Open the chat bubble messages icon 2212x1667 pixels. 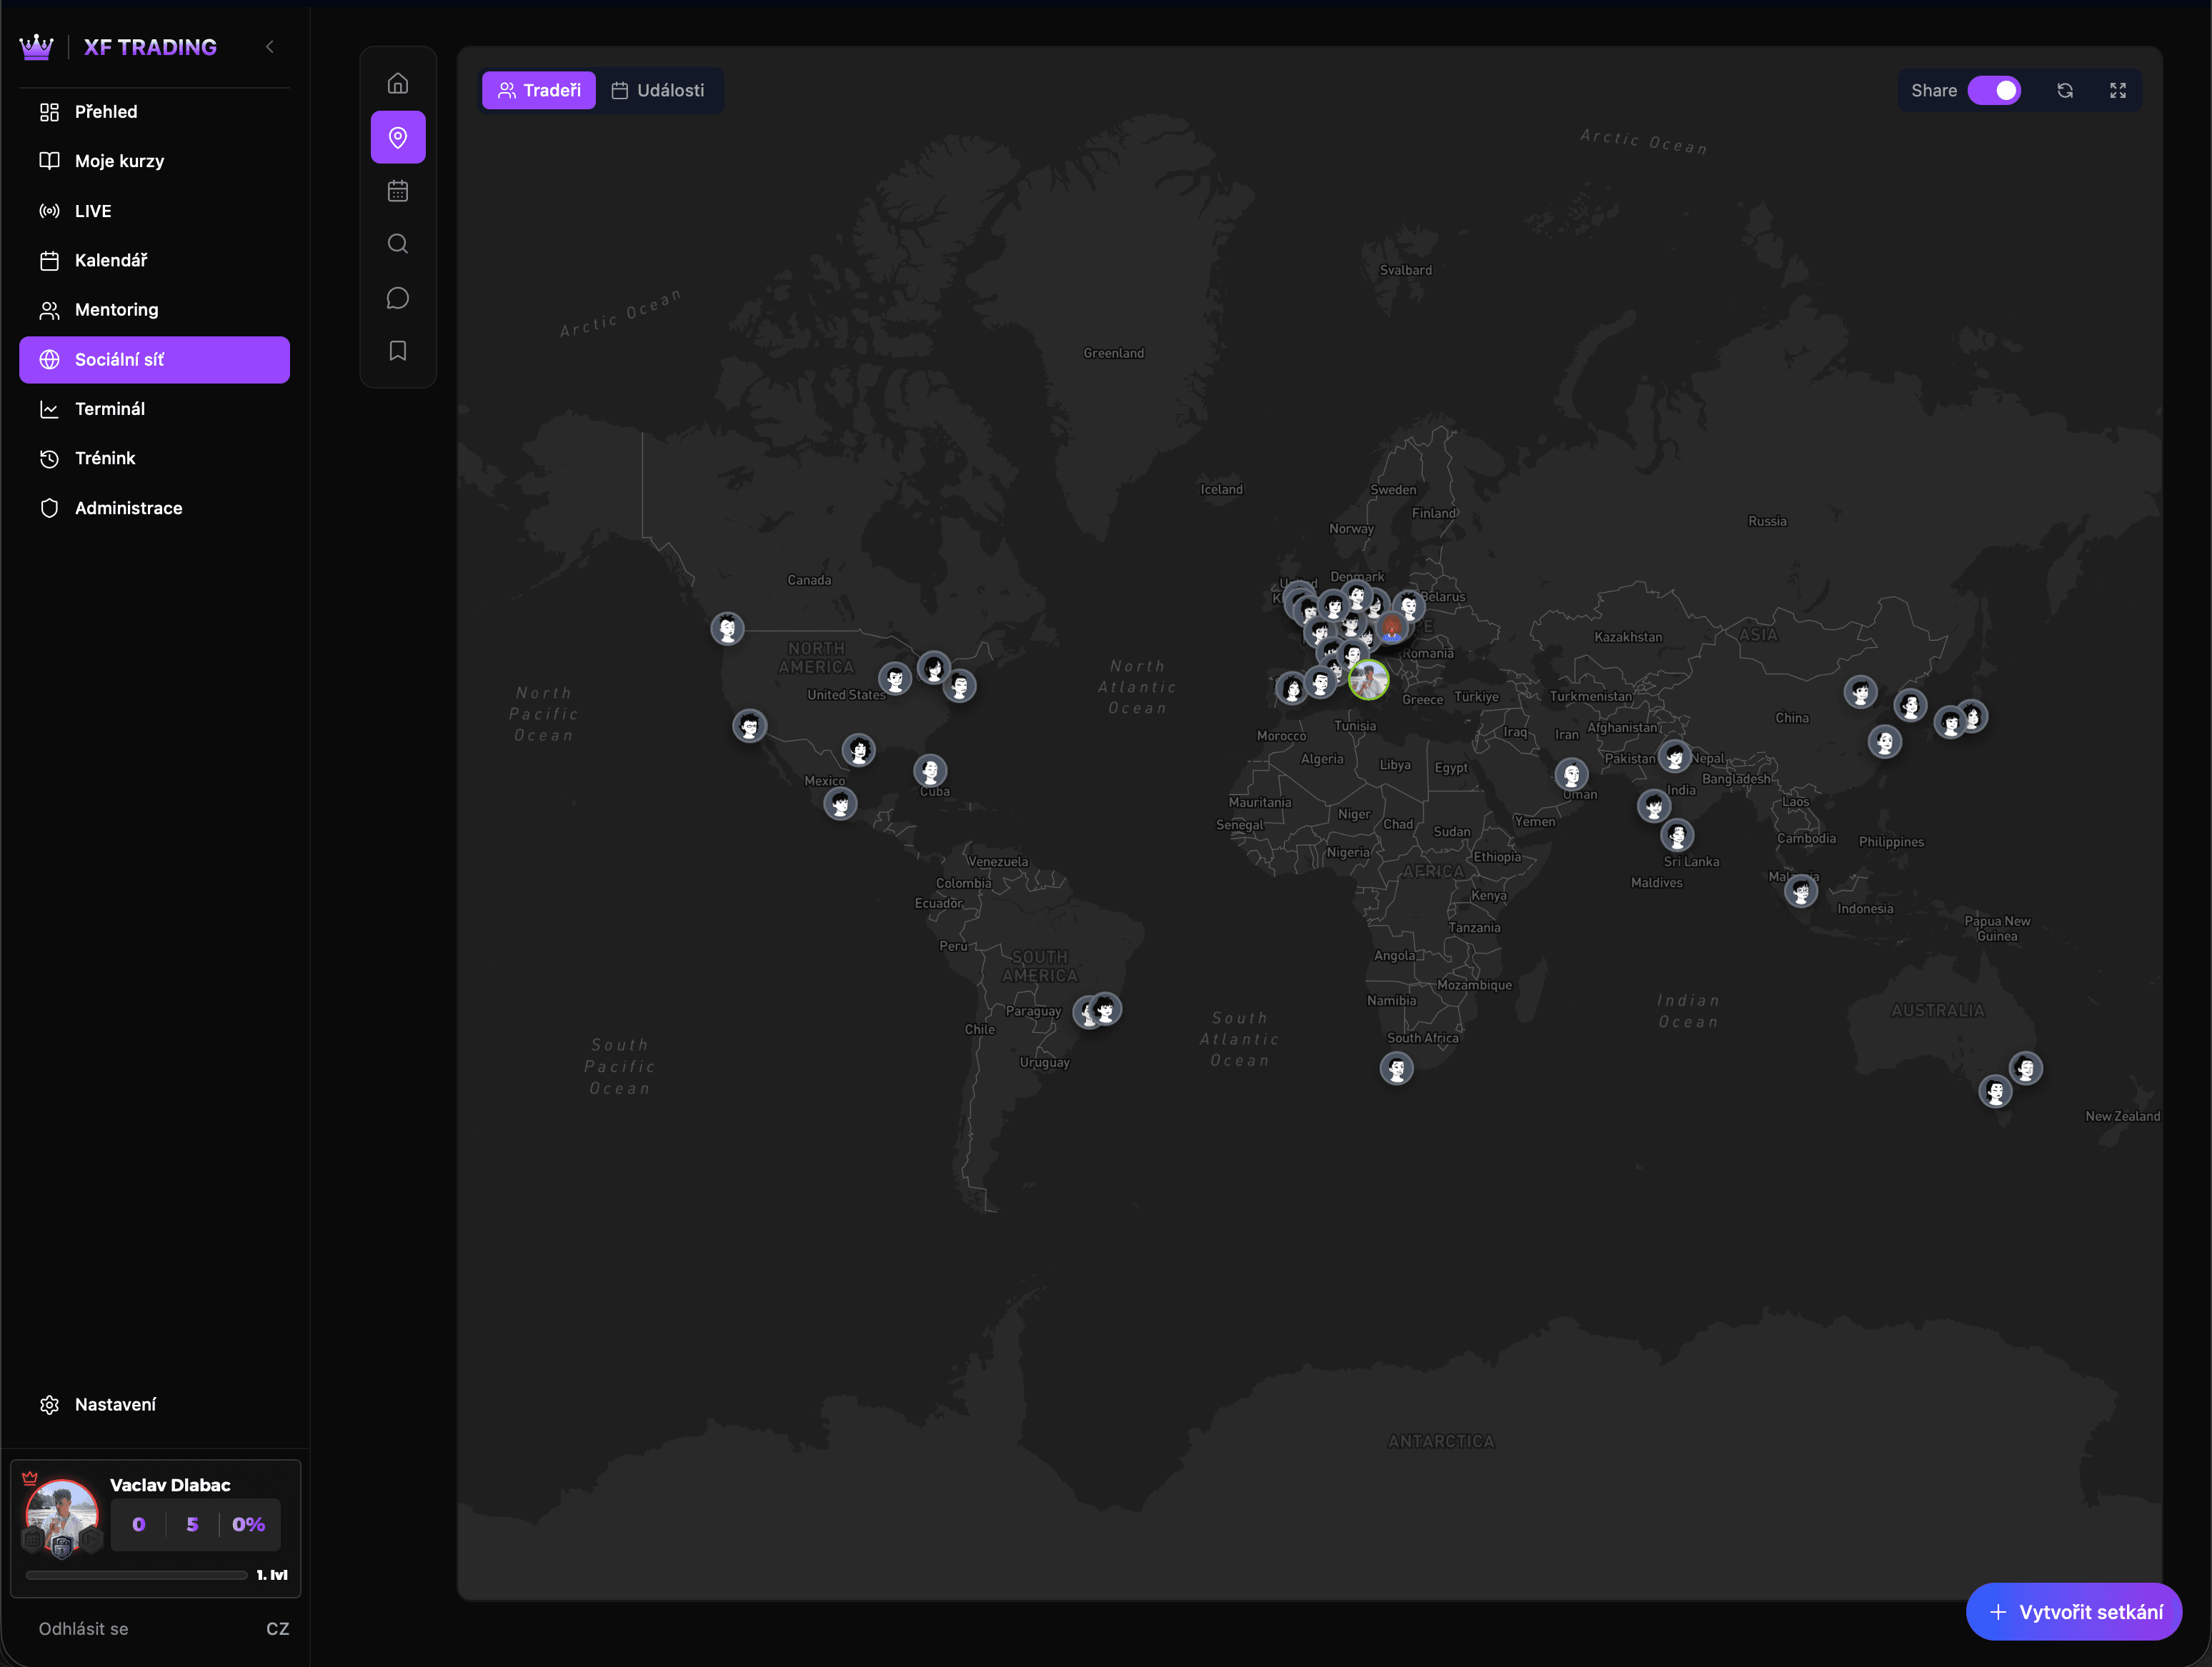tap(398, 298)
